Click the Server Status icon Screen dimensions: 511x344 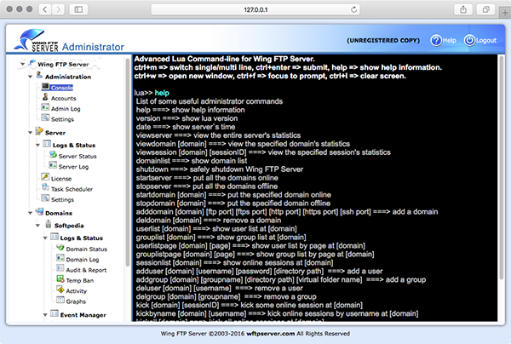click(x=53, y=155)
